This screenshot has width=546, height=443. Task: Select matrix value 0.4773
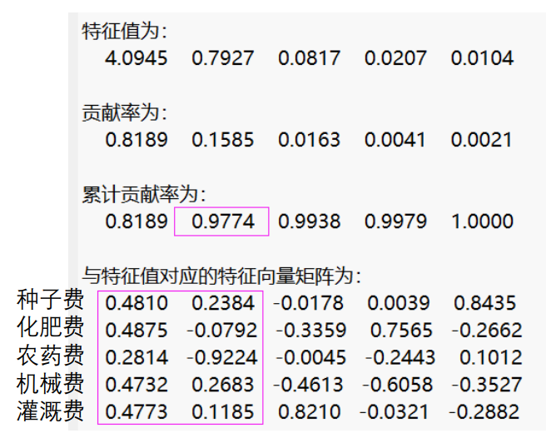136,412
